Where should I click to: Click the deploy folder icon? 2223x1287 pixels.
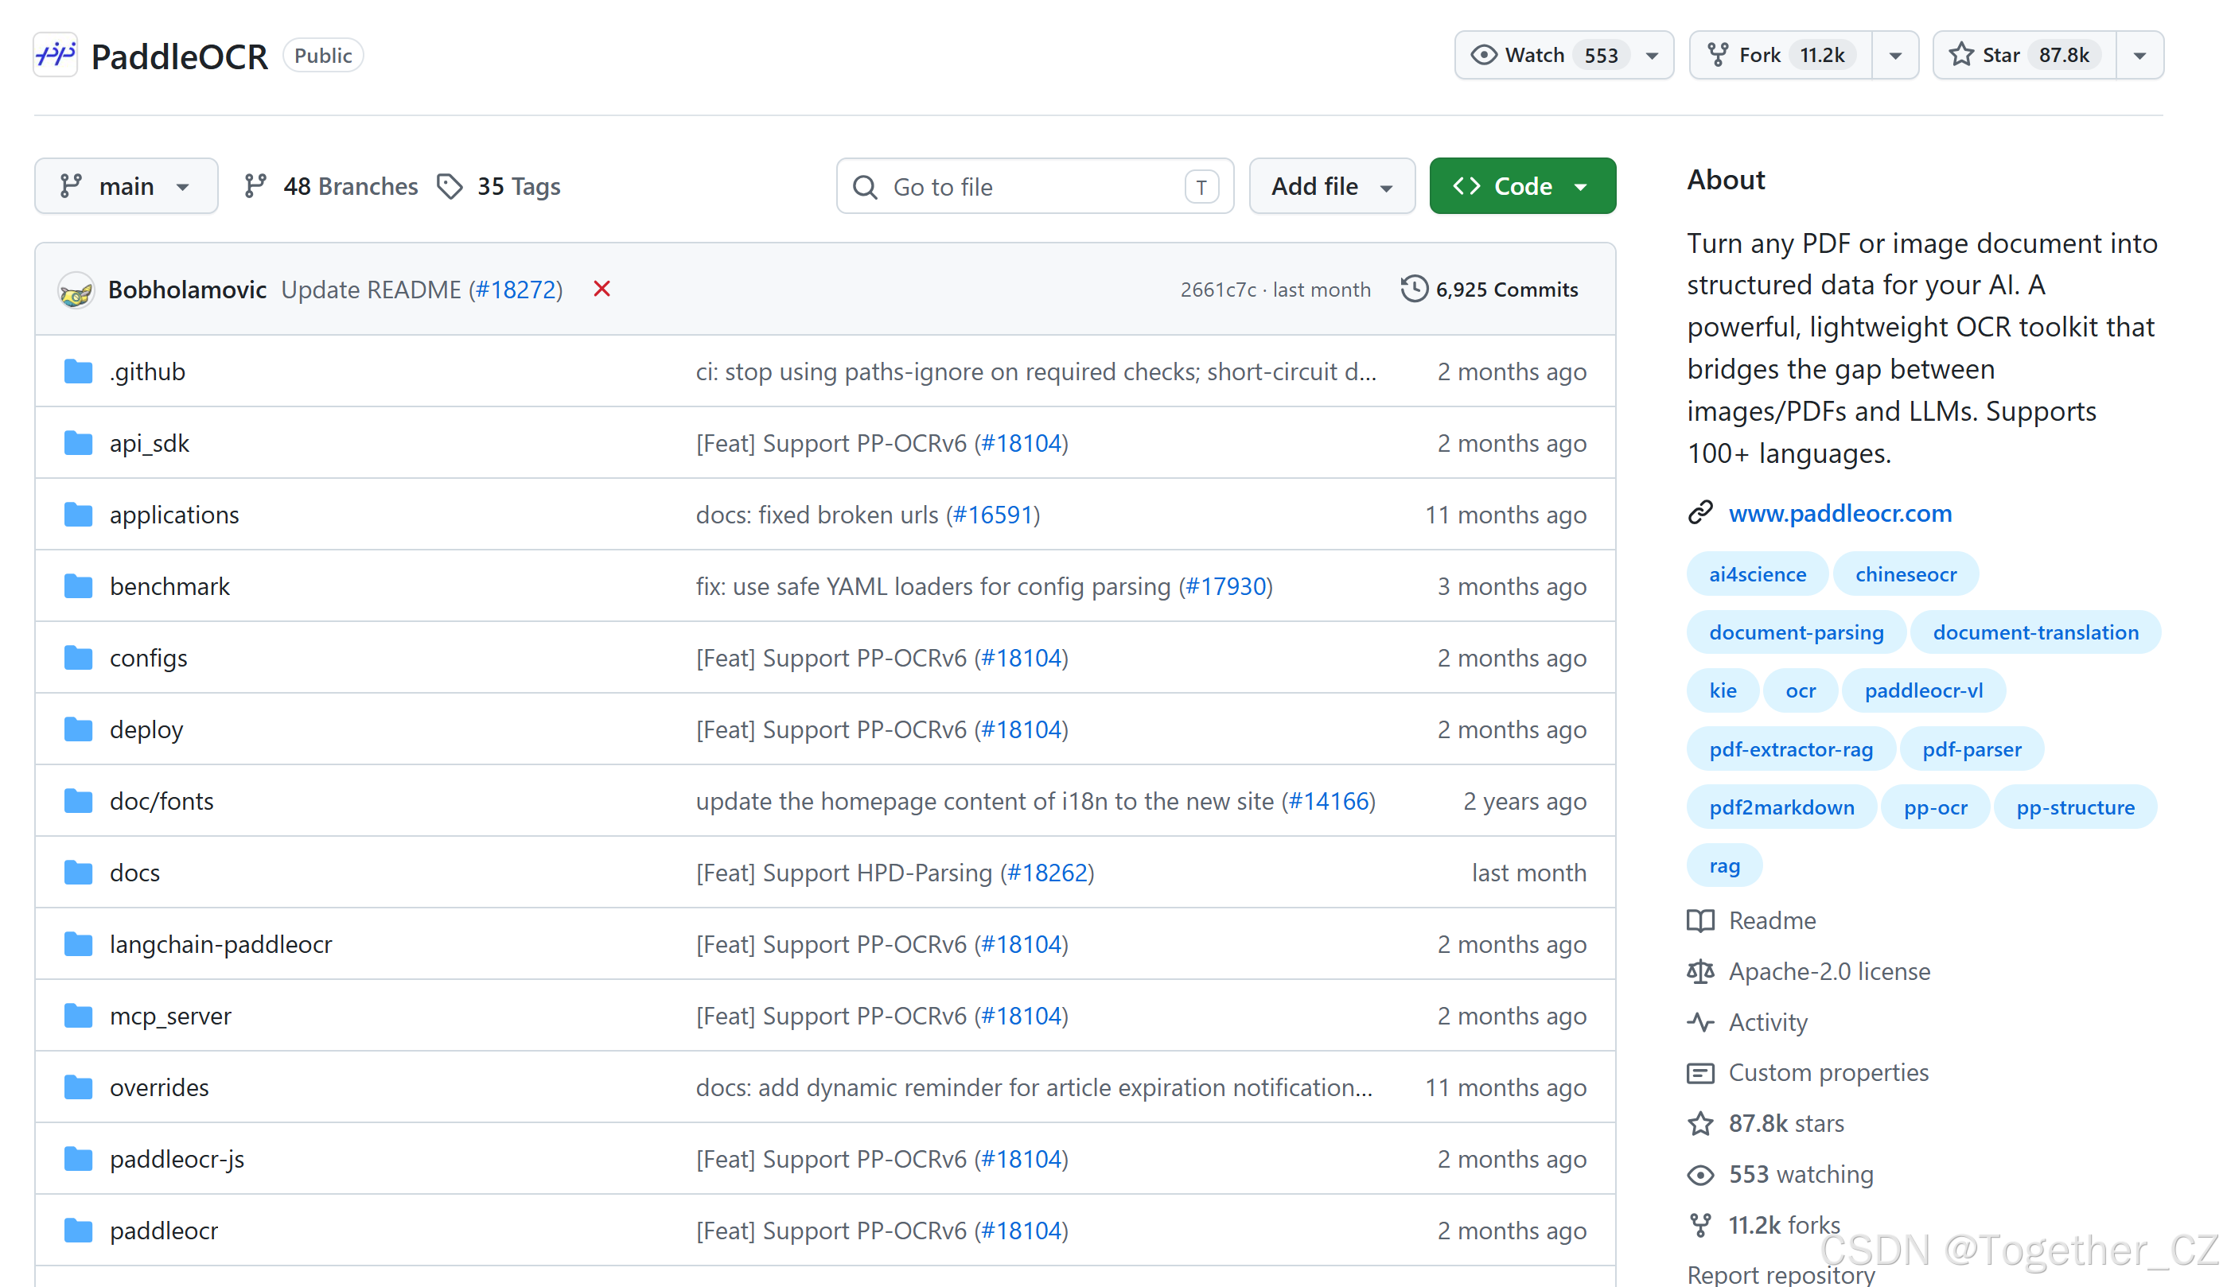[79, 729]
